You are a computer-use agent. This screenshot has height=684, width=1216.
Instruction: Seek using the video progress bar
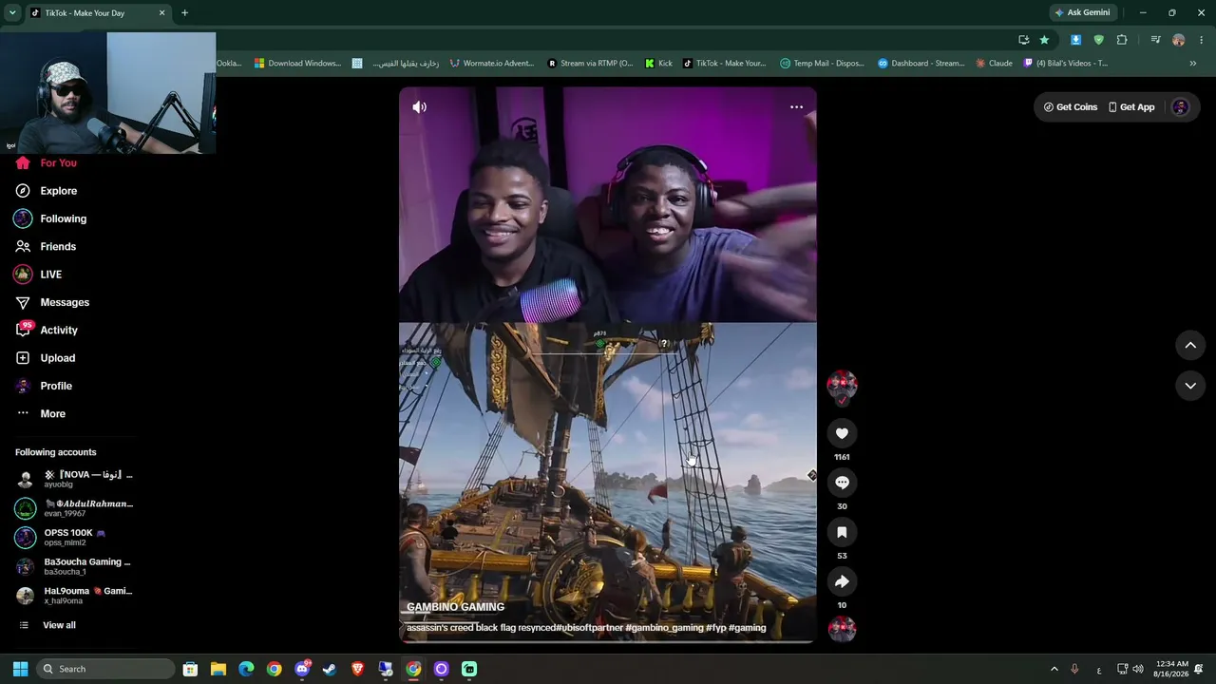pyautogui.click(x=607, y=641)
